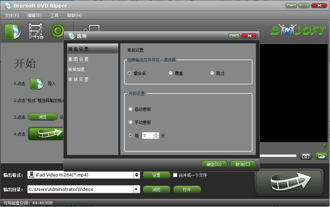The width and height of the screenshot is (330, 207).
Task: Take a snapshot with the camera icon
Action: click(x=306, y=156)
